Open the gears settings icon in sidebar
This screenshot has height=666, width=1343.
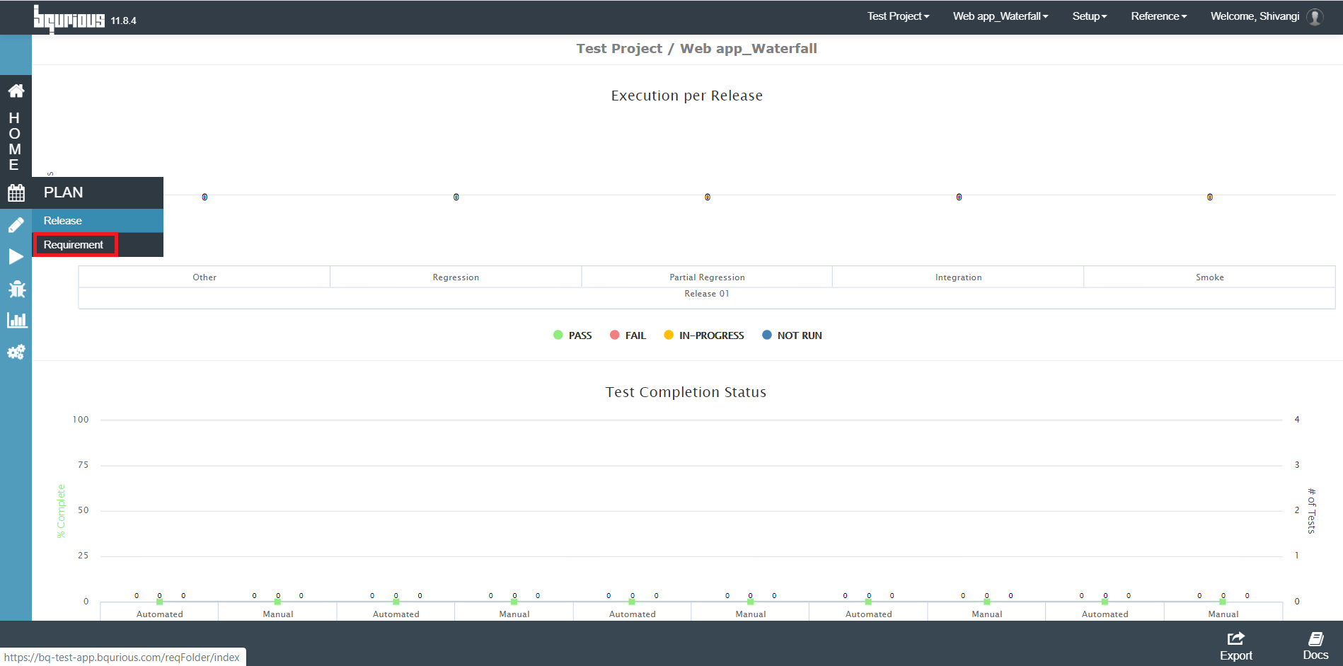click(16, 352)
